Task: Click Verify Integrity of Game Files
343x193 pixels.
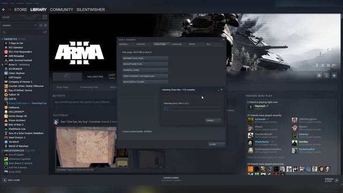Action: [145, 76]
